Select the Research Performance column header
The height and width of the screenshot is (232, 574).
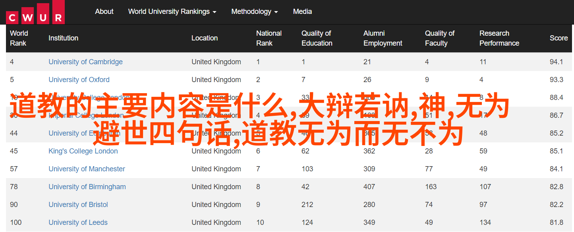[499, 38]
